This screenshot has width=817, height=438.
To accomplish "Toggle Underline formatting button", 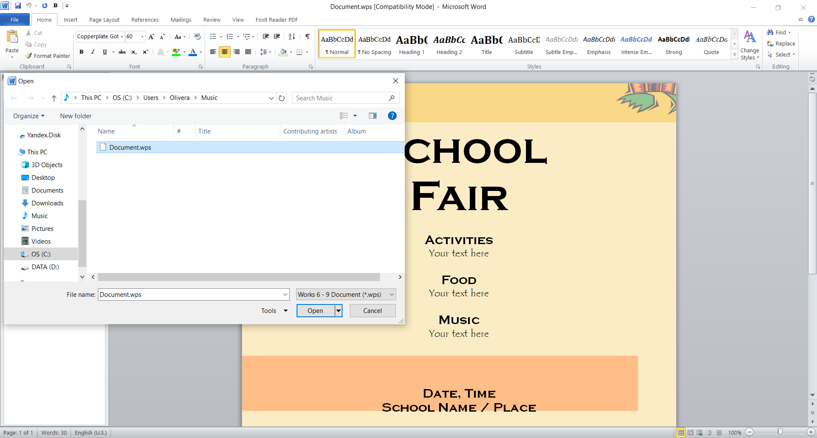I will tap(105, 52).
